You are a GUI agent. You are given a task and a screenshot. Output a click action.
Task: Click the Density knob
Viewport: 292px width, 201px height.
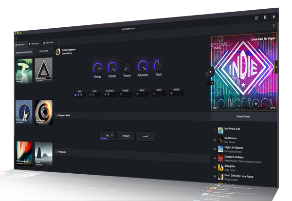tap(112, 68)
